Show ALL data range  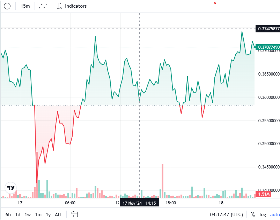tap(59, 214)
